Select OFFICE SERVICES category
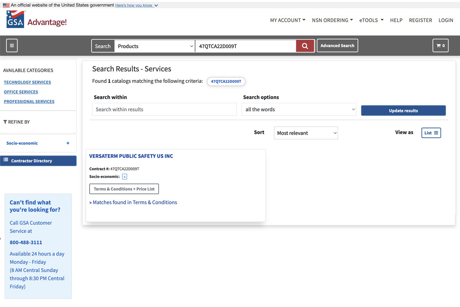This screenshot has width=460, height=307. 21,92
